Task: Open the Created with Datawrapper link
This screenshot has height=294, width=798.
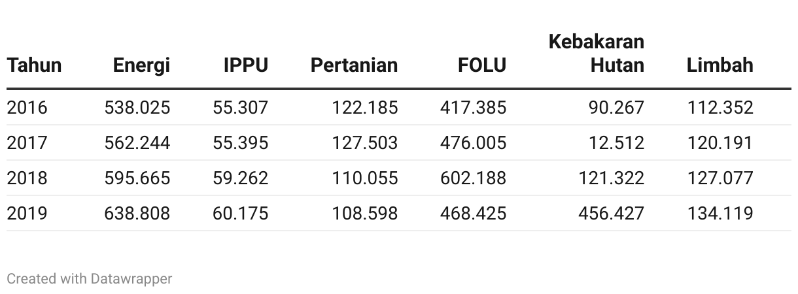Action: coord(90,279)
